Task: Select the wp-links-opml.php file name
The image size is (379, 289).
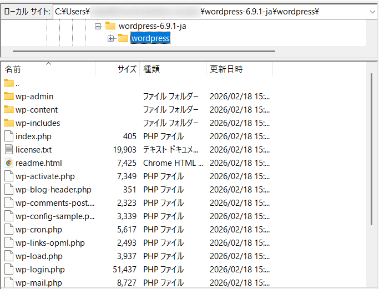Action: pyautogui.click(x=50, y=243)
